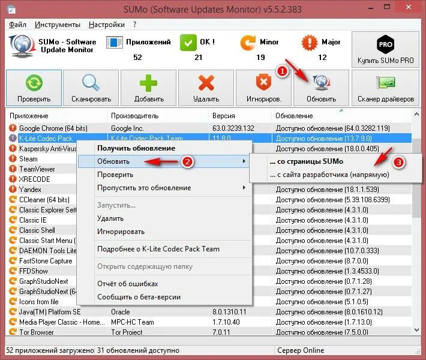Expand Пропустить это обновление submenu
426x360 pixels.
coord(164,188)
